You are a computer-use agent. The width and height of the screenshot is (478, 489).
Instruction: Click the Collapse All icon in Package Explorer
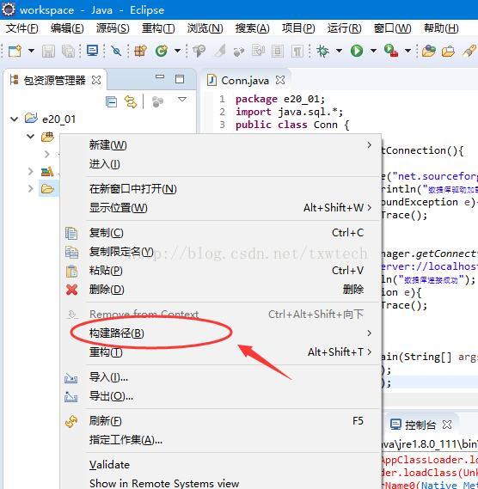111,101
